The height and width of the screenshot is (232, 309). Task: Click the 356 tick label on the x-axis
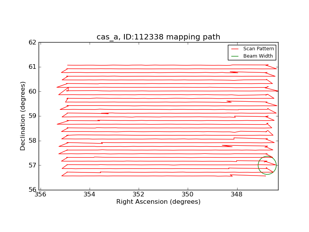(41, 194)
